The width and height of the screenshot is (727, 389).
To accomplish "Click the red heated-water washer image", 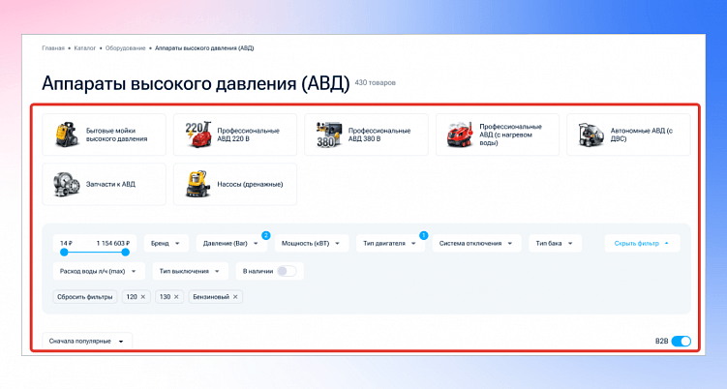I will pos(460,135).
